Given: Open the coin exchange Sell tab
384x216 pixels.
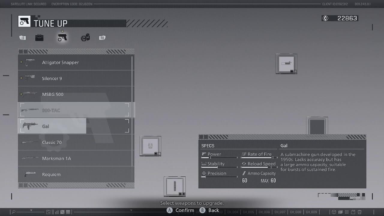Looking at the screenshot, I should [85, 38].
